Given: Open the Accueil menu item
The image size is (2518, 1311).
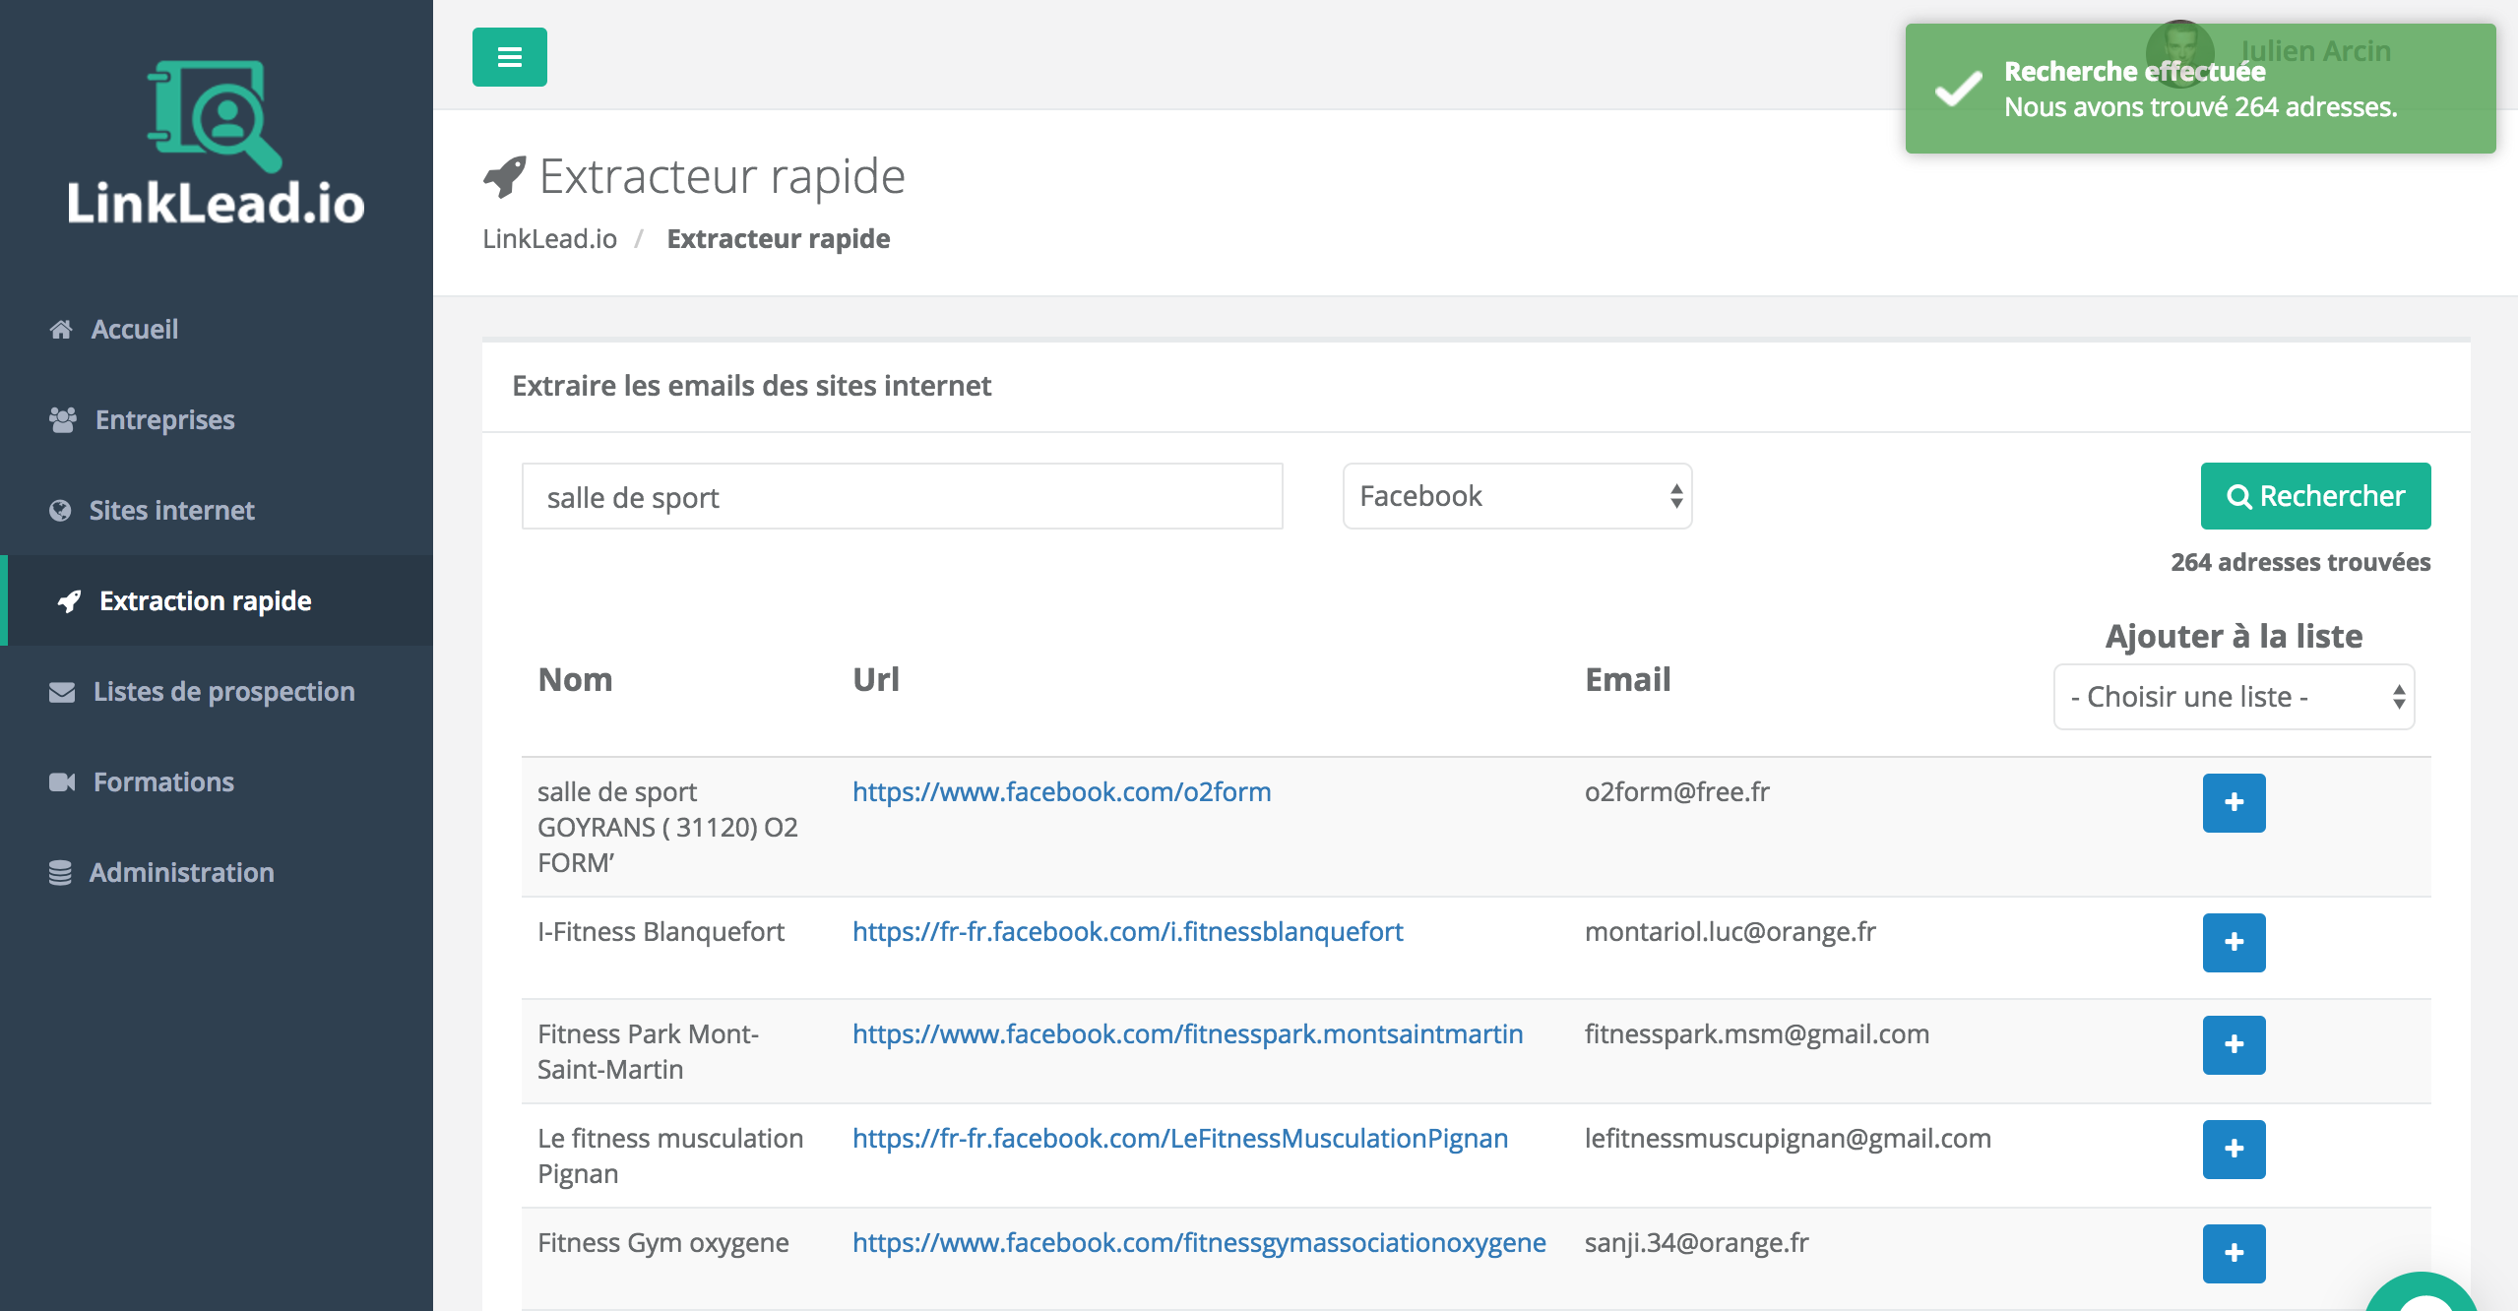Looking at the screenshot, I should click(x=217, y=329).
